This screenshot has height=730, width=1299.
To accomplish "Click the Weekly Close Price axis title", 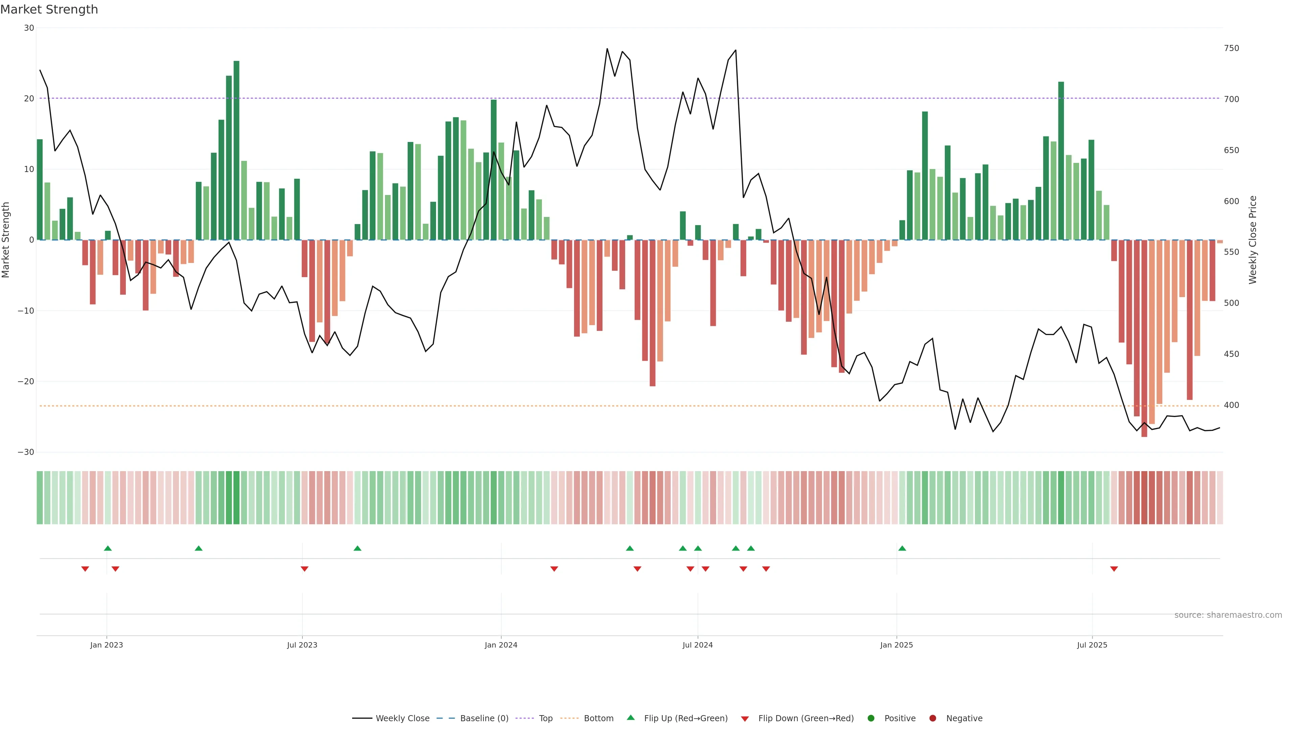I will click(1253, 240).
